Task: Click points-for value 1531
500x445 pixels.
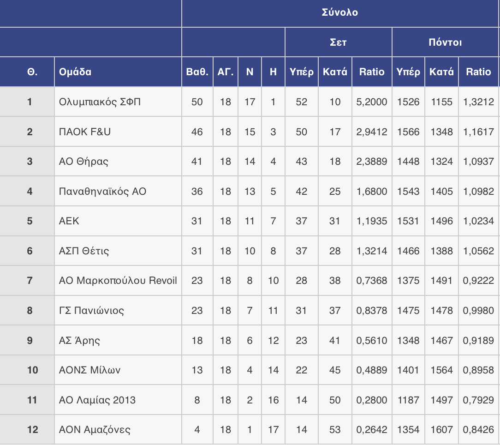Action: pos(408,221)
